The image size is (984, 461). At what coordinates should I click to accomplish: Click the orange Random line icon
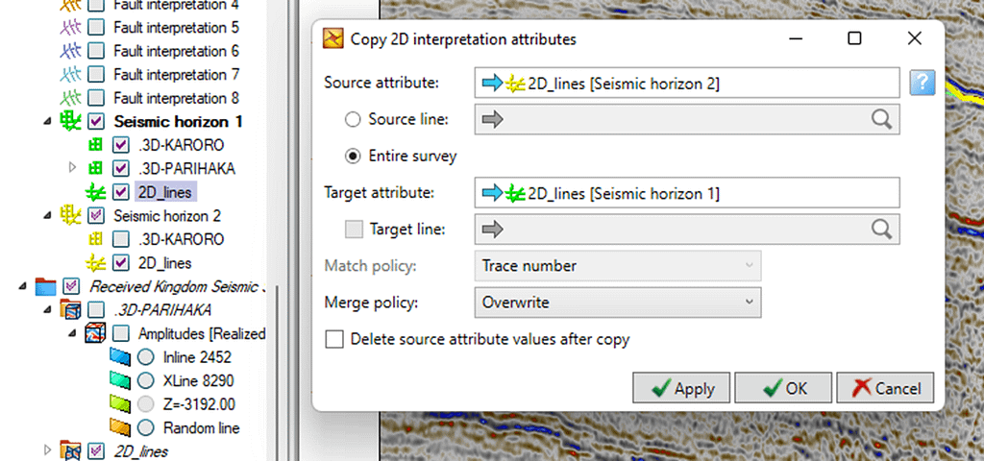coord(120,428)
